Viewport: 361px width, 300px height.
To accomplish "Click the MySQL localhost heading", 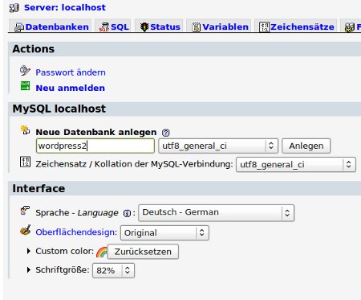I will point(59,109).
